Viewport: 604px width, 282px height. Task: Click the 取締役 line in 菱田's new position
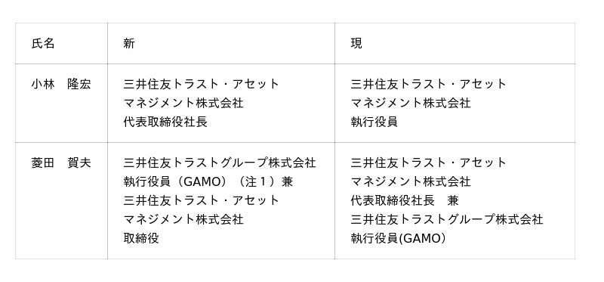[141, 238]
